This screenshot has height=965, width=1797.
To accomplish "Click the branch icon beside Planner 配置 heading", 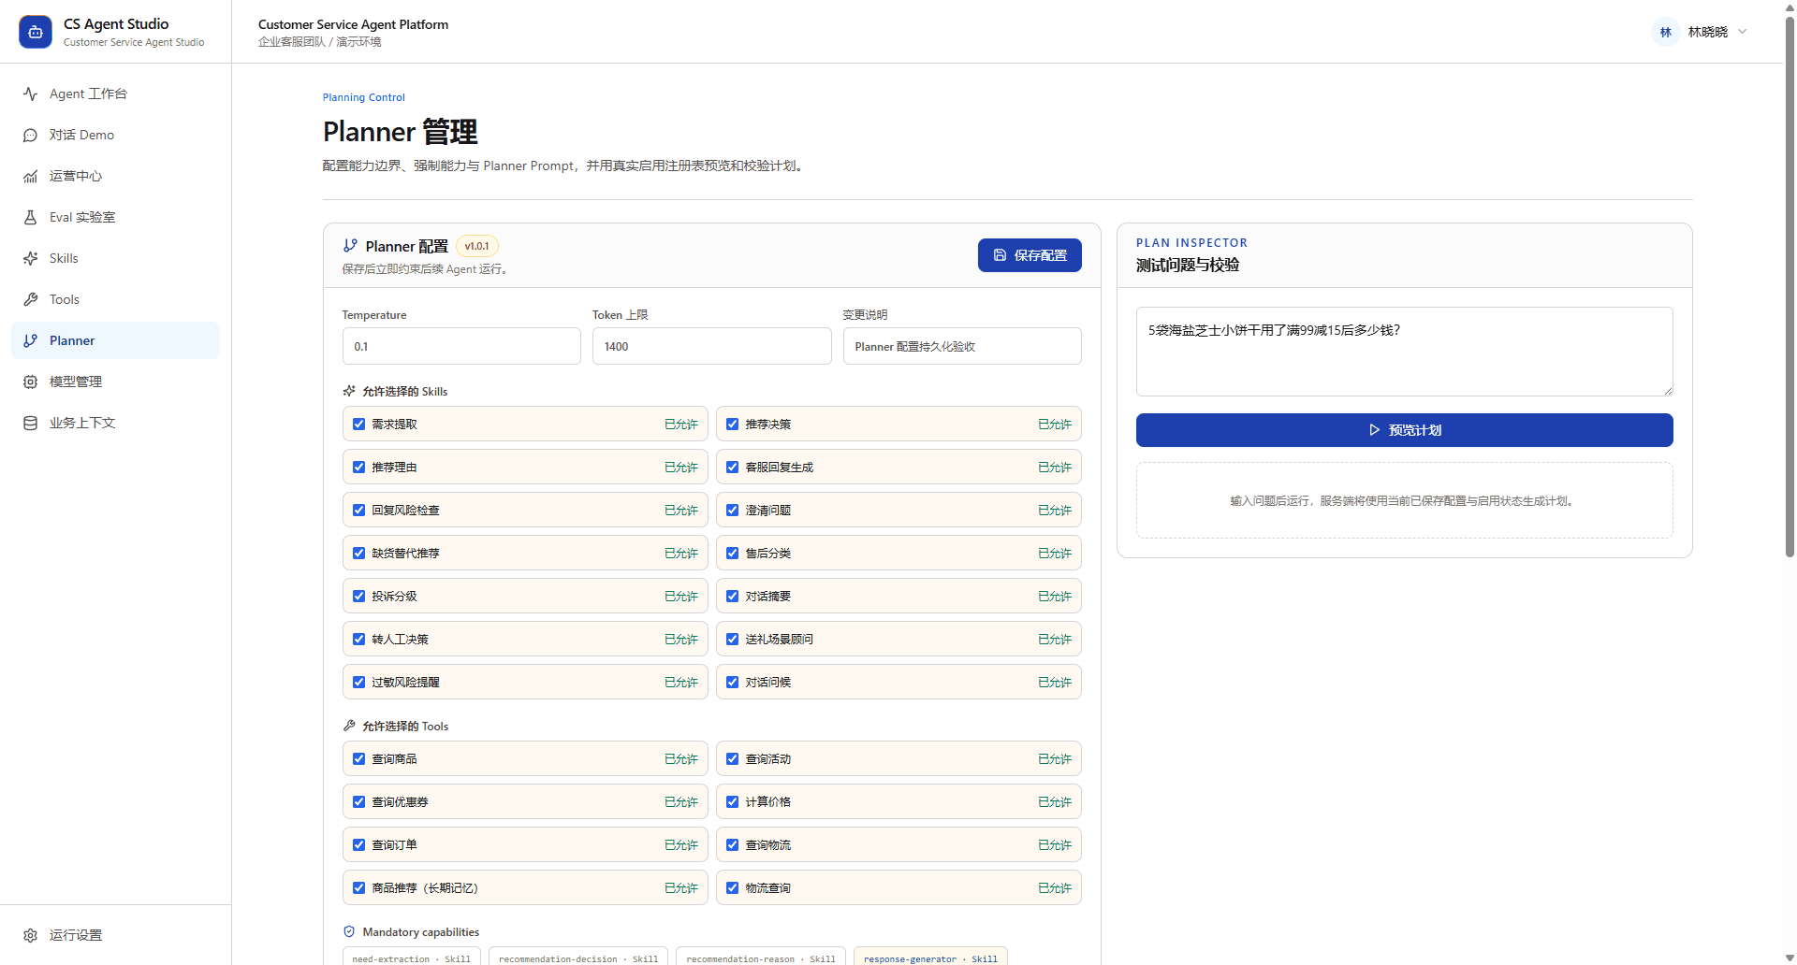I will [350, 246].
